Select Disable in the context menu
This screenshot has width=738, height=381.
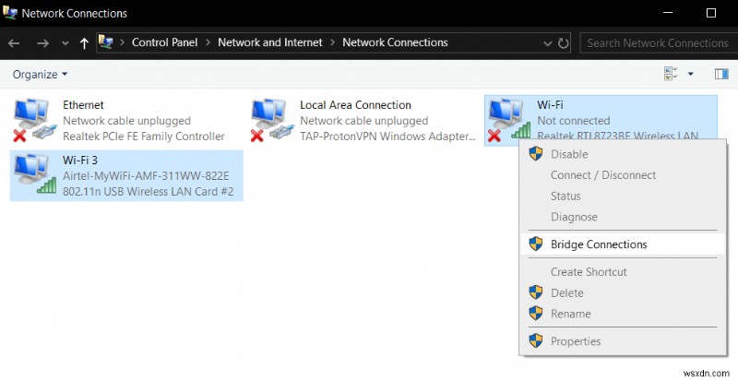[x=569, y=154]
